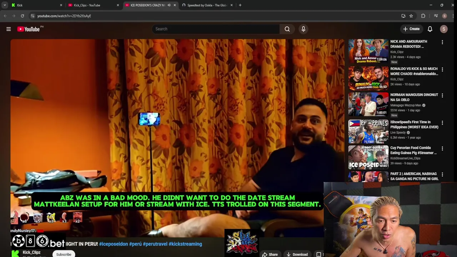
Task: More options for NICK AND AMOURANTH video
Action: 442,42
